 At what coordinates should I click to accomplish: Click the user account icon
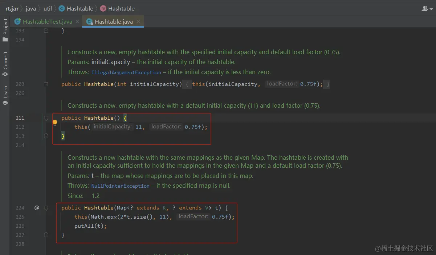424,8
